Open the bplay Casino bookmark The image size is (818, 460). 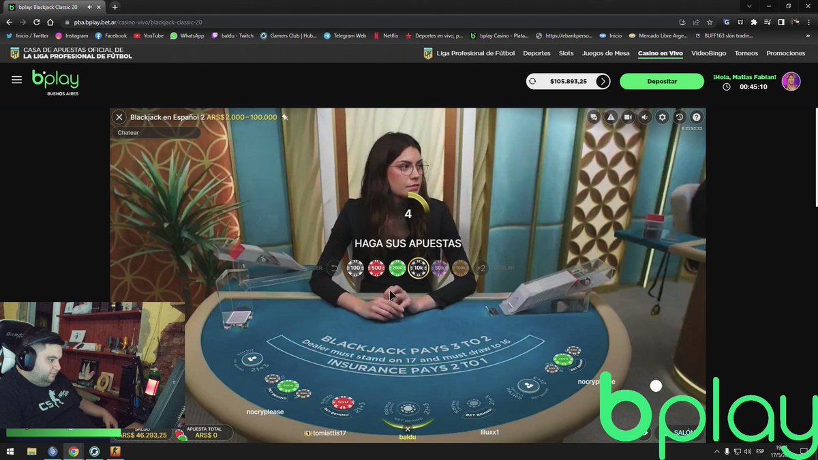pyautogui.click(x=500, y=35)
